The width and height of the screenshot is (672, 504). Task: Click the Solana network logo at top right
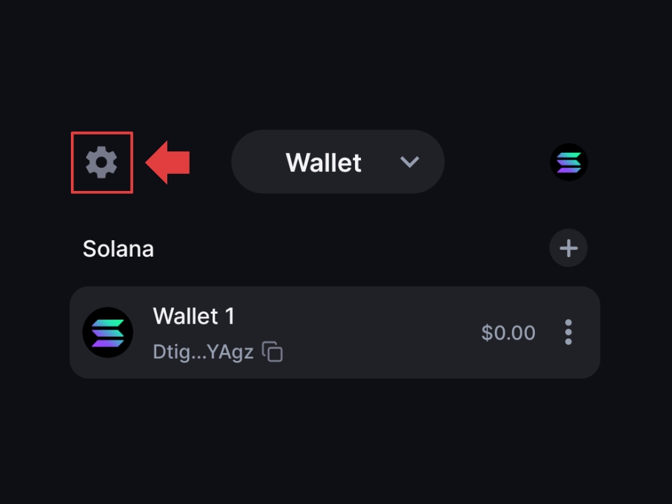click(568, 162)
